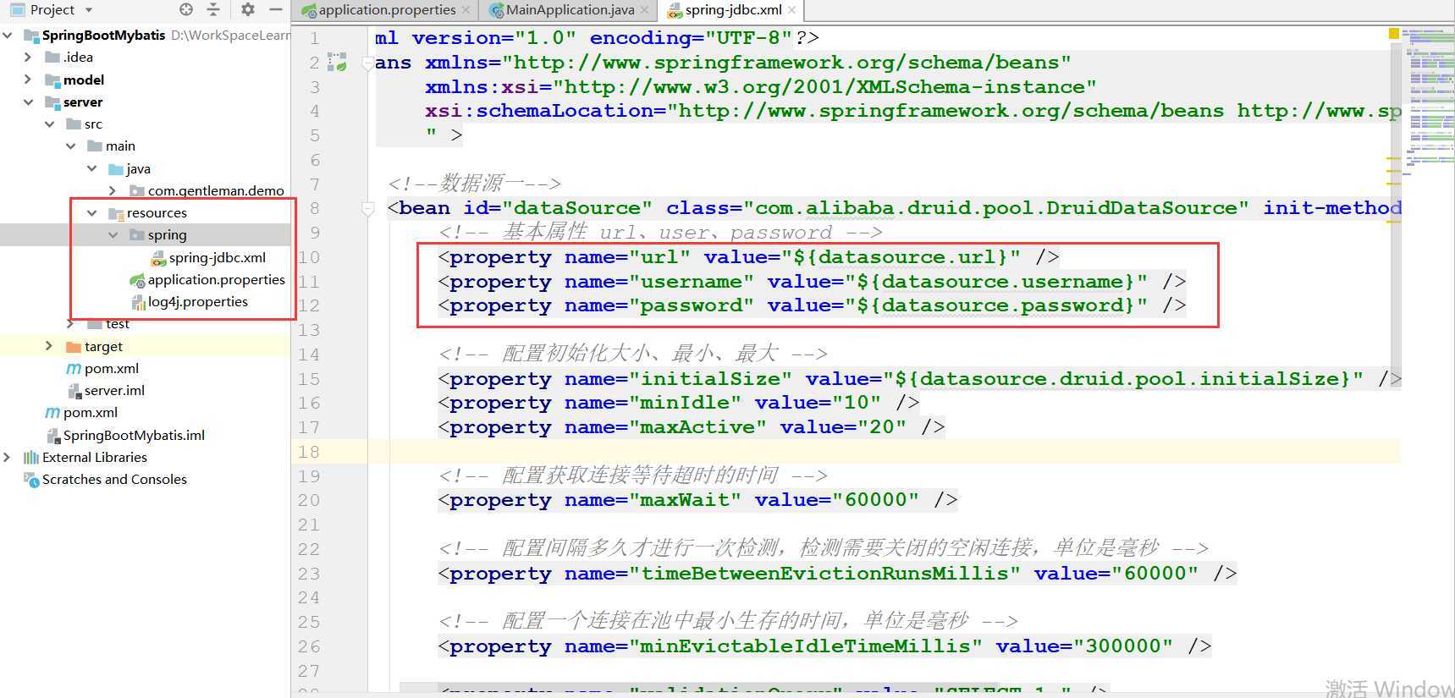
Task: Click the resources folder icon
Action: coord(116,213)
